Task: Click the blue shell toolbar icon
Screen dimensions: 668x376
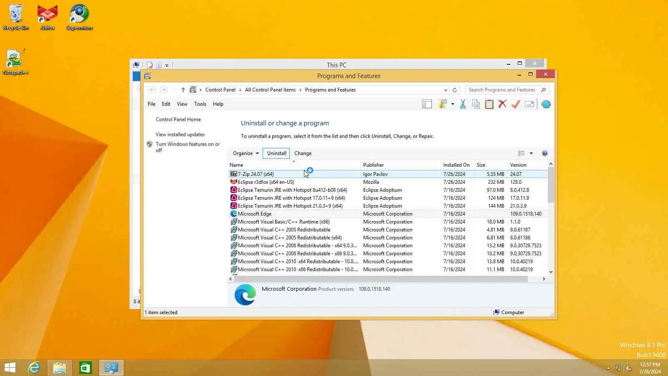Action: (x=546, y=104)
